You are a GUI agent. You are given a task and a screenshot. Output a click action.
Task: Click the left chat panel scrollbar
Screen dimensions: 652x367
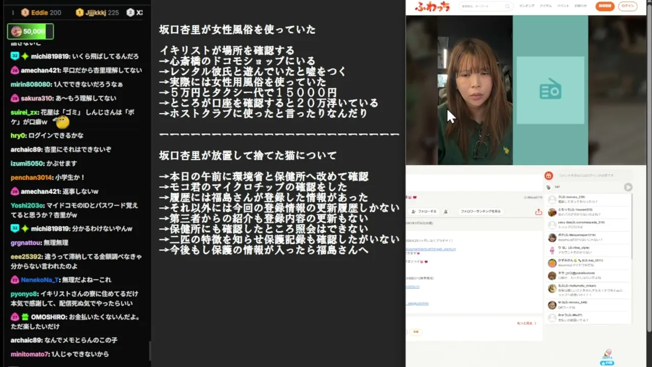point(149,351)
